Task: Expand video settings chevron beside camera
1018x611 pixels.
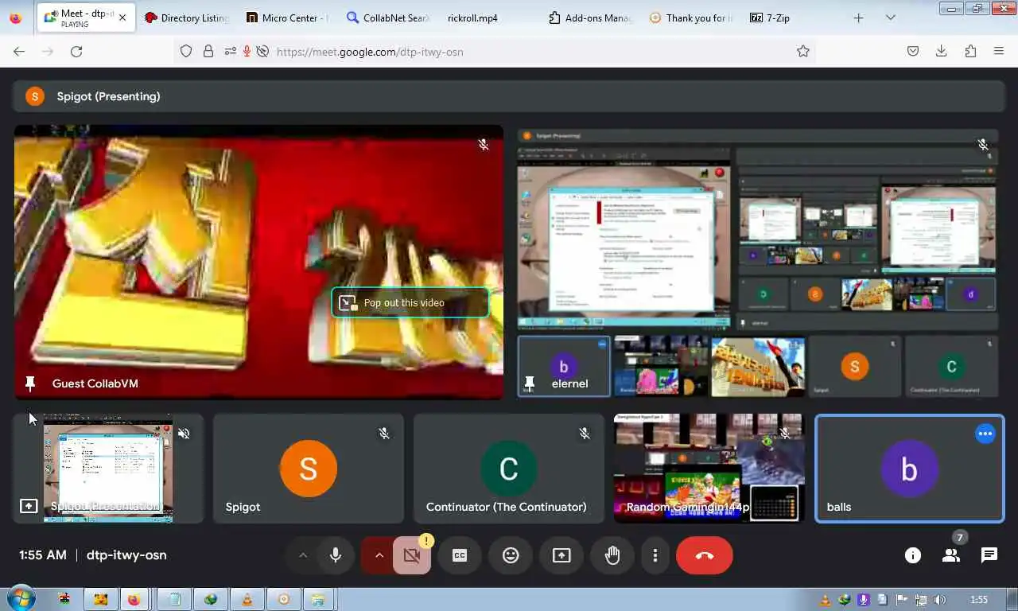Action: pyautogui.click(x=379, y=555)
